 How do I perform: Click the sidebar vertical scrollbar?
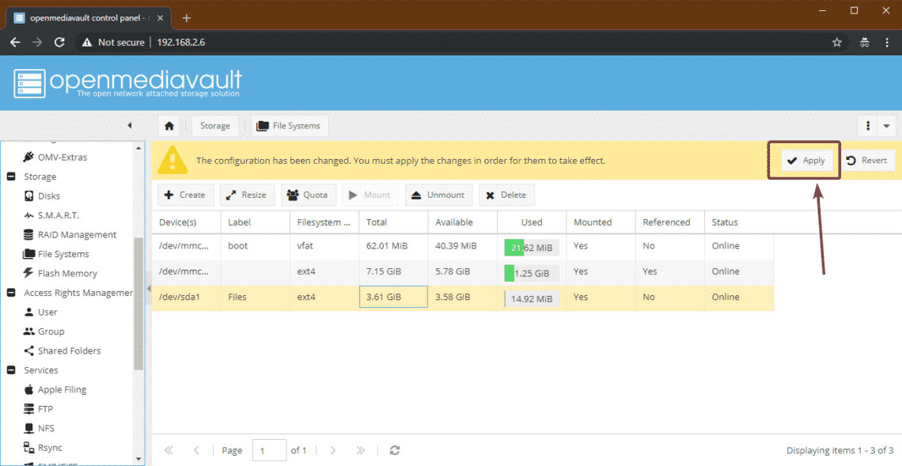pyautogui.click(x=138, y=304)
